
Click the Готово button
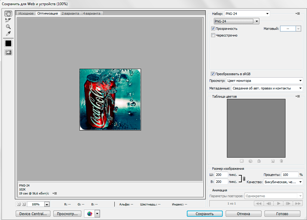(282, 214)
